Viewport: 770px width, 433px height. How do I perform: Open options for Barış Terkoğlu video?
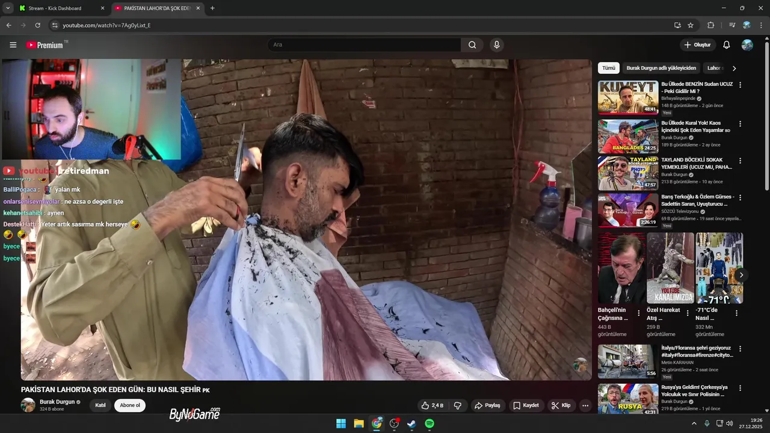coord(740,197)
